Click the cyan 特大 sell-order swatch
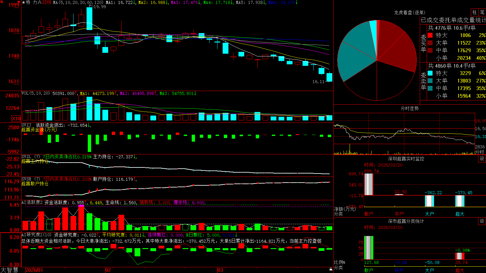Screen dimensions: 486x273 [x=430, y=73]
